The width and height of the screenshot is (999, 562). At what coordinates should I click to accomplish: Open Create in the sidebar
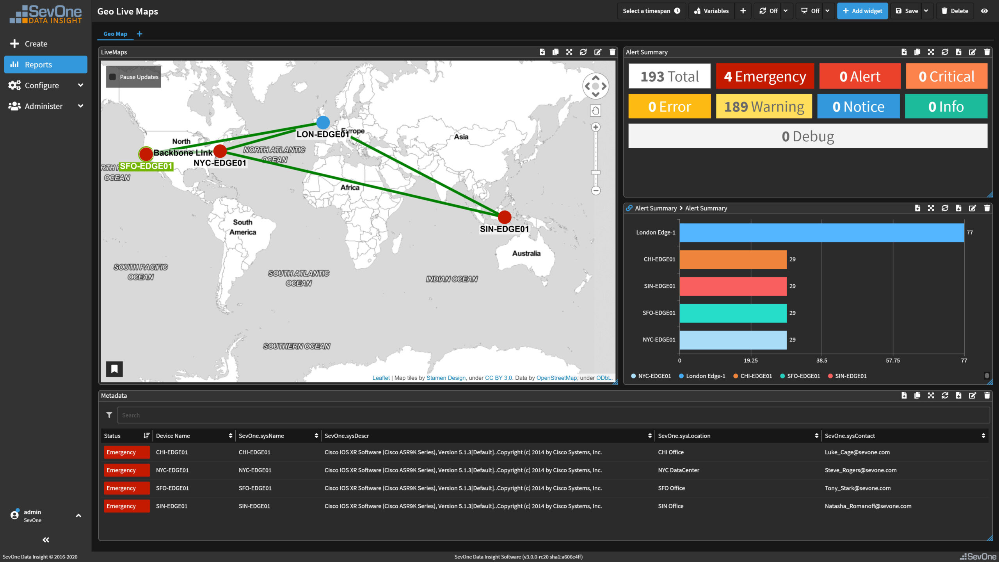coord(46,44)
